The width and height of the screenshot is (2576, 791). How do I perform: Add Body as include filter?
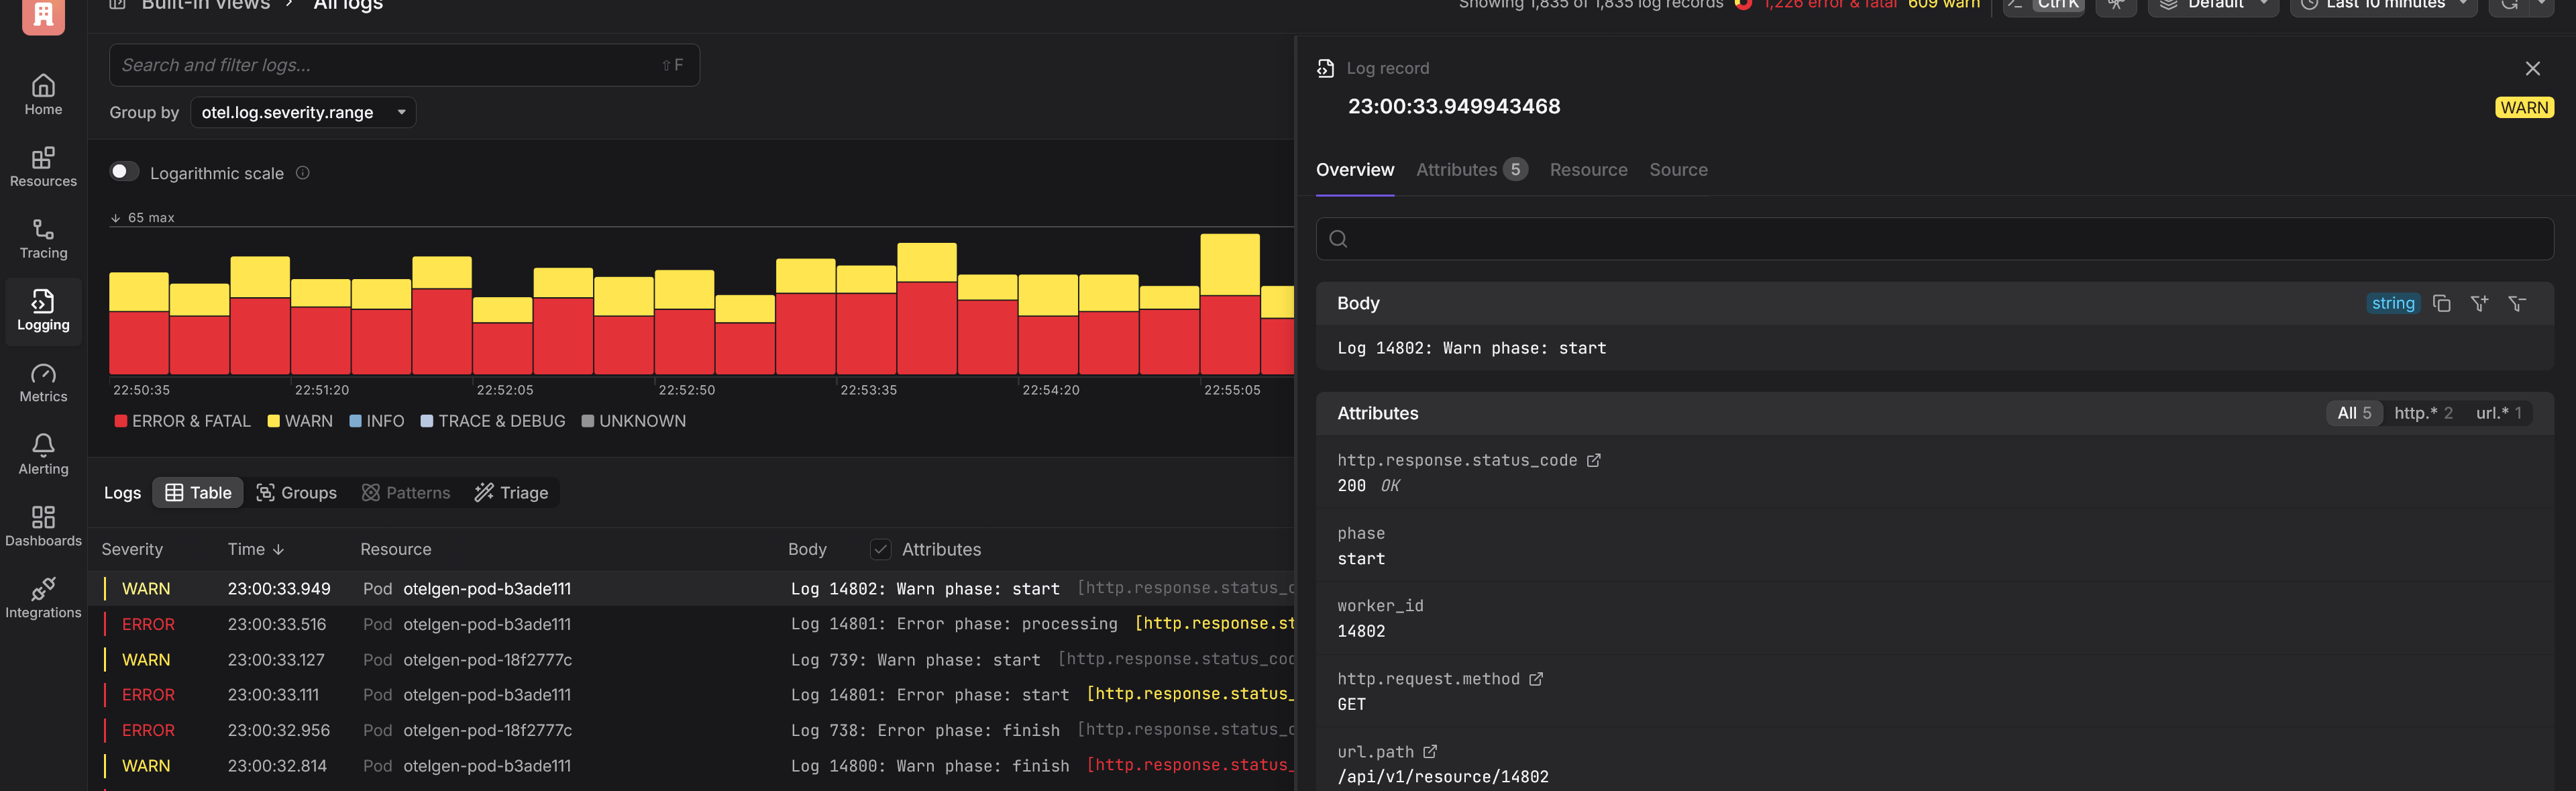coord(2479,303)
